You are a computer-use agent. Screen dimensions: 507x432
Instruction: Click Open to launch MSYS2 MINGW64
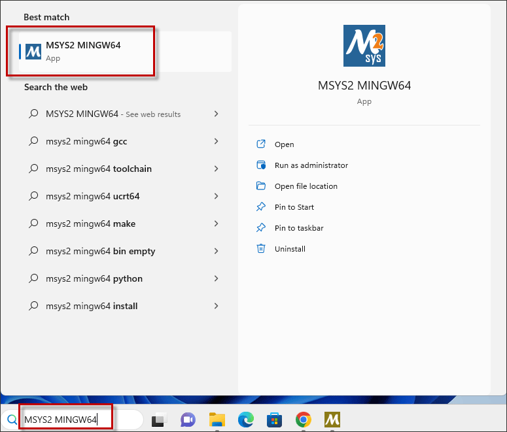284,144
